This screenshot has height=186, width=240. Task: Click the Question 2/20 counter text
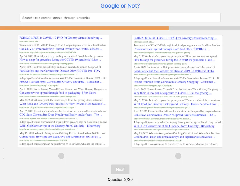click(x=120, y=179)
